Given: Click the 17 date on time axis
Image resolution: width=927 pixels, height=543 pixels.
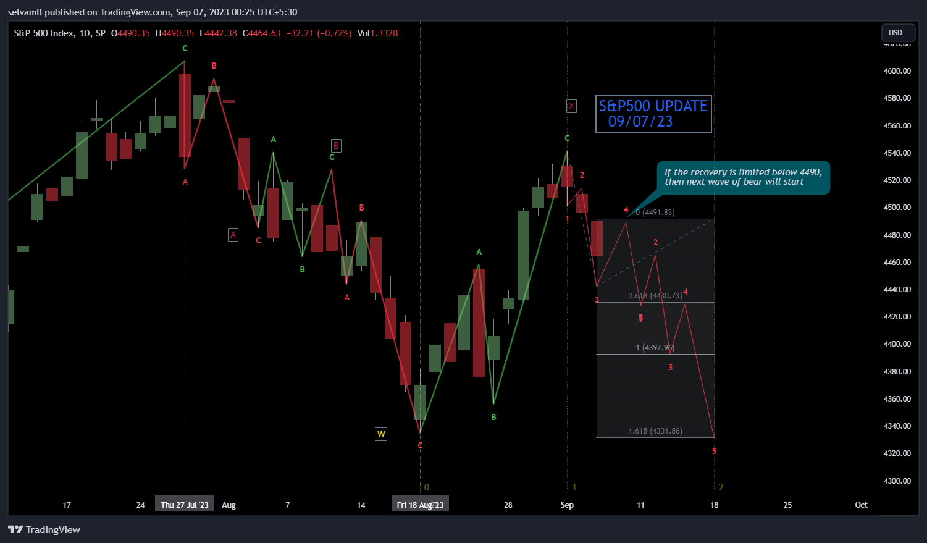Looking at the screenshot, I should 67,505.
